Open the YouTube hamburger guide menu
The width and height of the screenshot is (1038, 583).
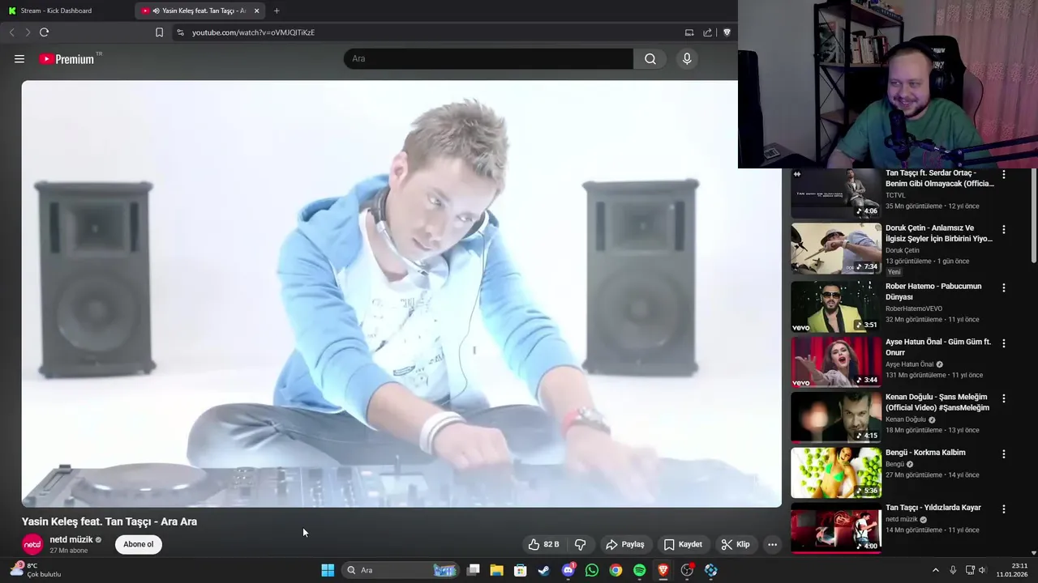(x=19, y=59)
